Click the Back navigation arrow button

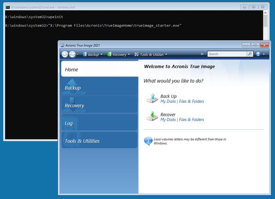(x=65, y=54)
